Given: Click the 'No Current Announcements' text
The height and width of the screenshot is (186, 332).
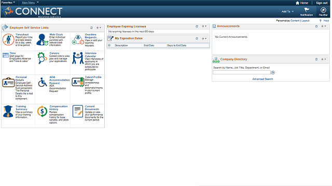Looking at the screenshot, I should click(231, 37).
